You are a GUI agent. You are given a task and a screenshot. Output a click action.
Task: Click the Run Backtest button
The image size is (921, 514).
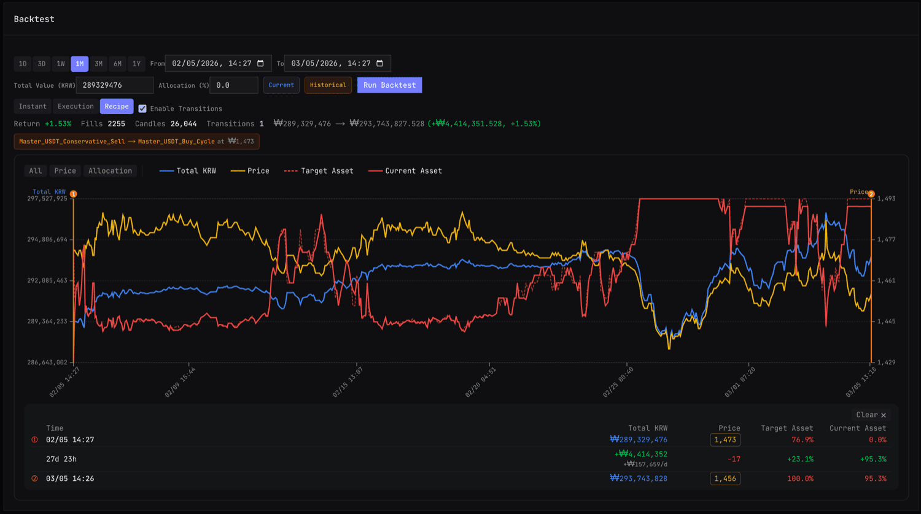point(389,85)
